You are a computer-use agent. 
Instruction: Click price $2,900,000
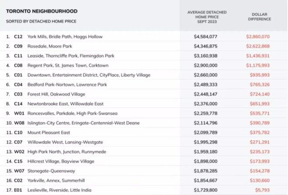coord(206,65)
